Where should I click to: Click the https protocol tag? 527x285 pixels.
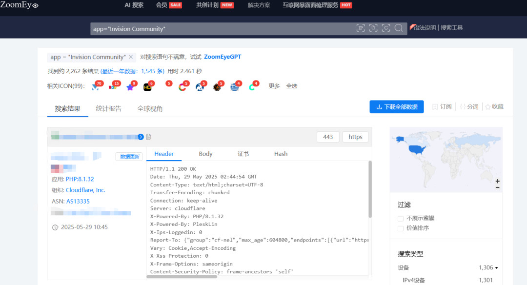[355, 137]
